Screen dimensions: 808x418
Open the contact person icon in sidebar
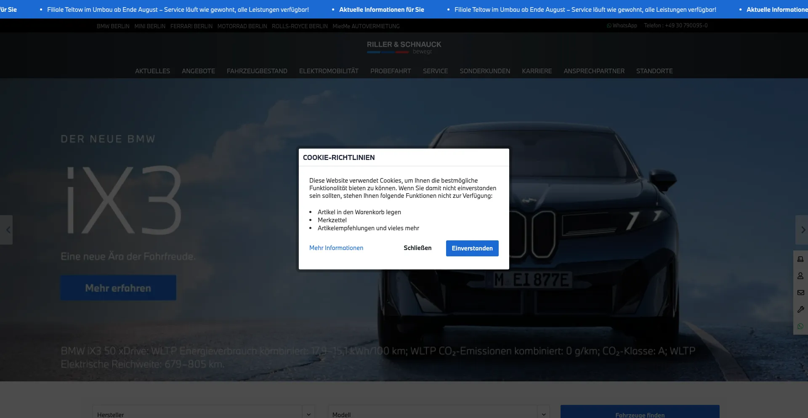[800, 276]
